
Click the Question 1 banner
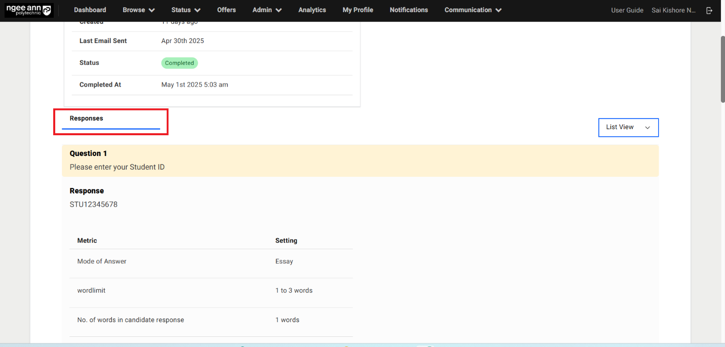point(360,160)
